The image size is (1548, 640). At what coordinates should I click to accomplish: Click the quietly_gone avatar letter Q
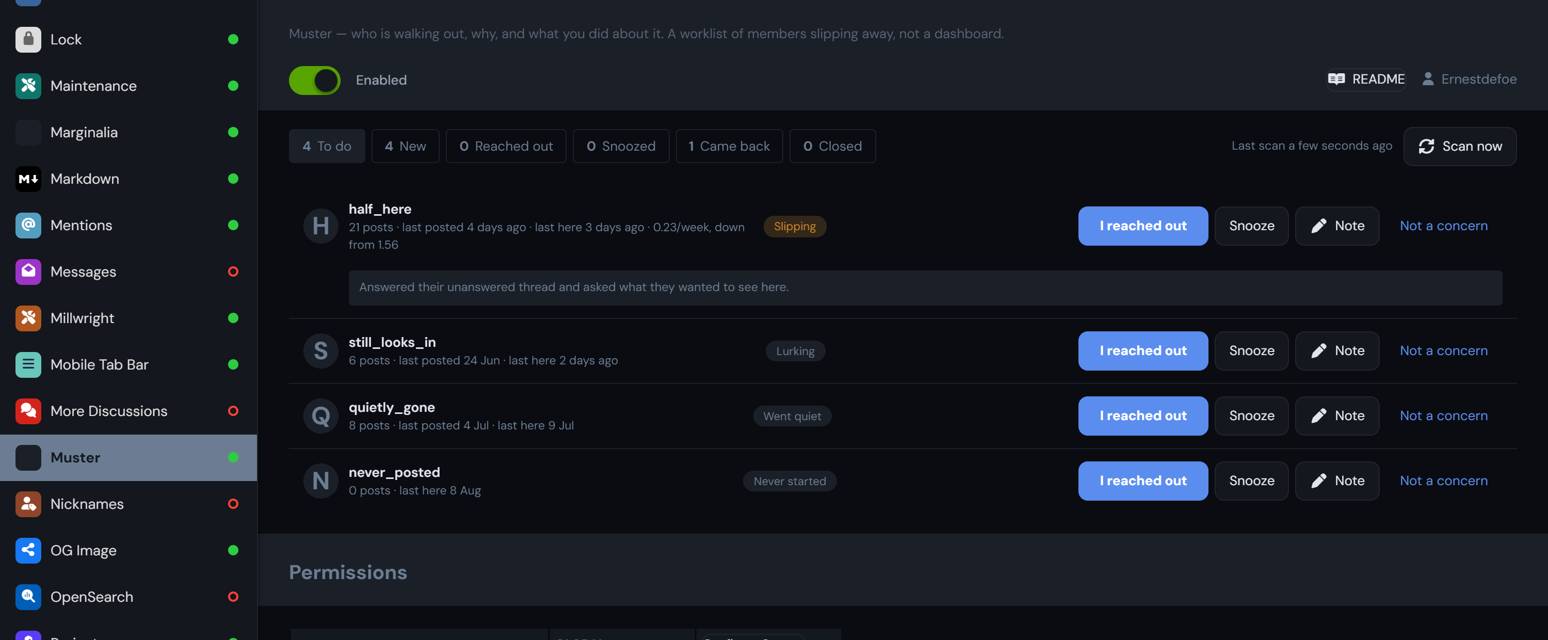[x=321, y=416]
